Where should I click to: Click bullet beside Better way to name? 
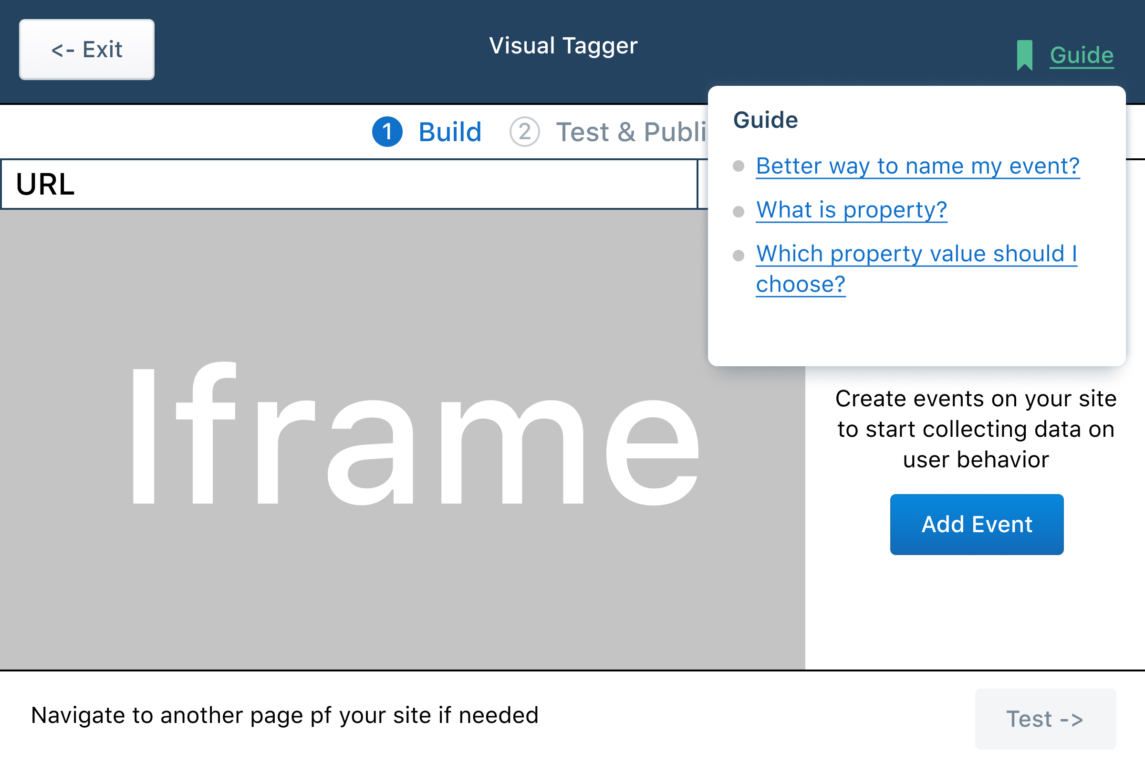point(739,166)
